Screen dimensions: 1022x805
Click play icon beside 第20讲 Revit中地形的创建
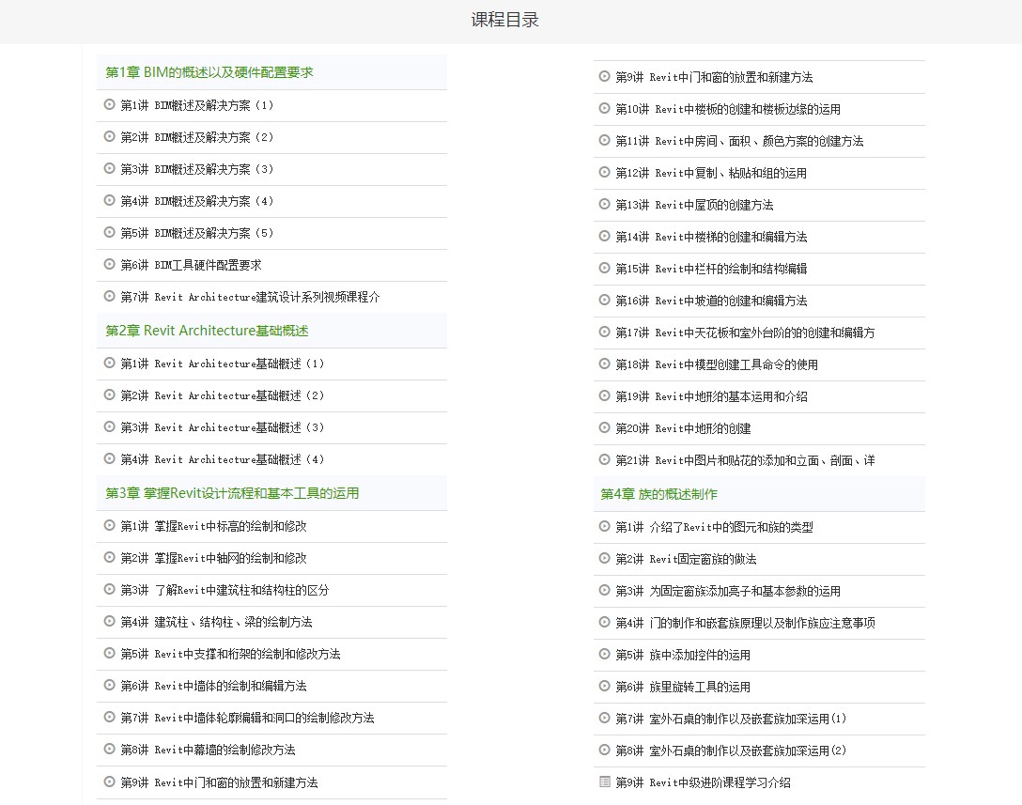point(604,427)
